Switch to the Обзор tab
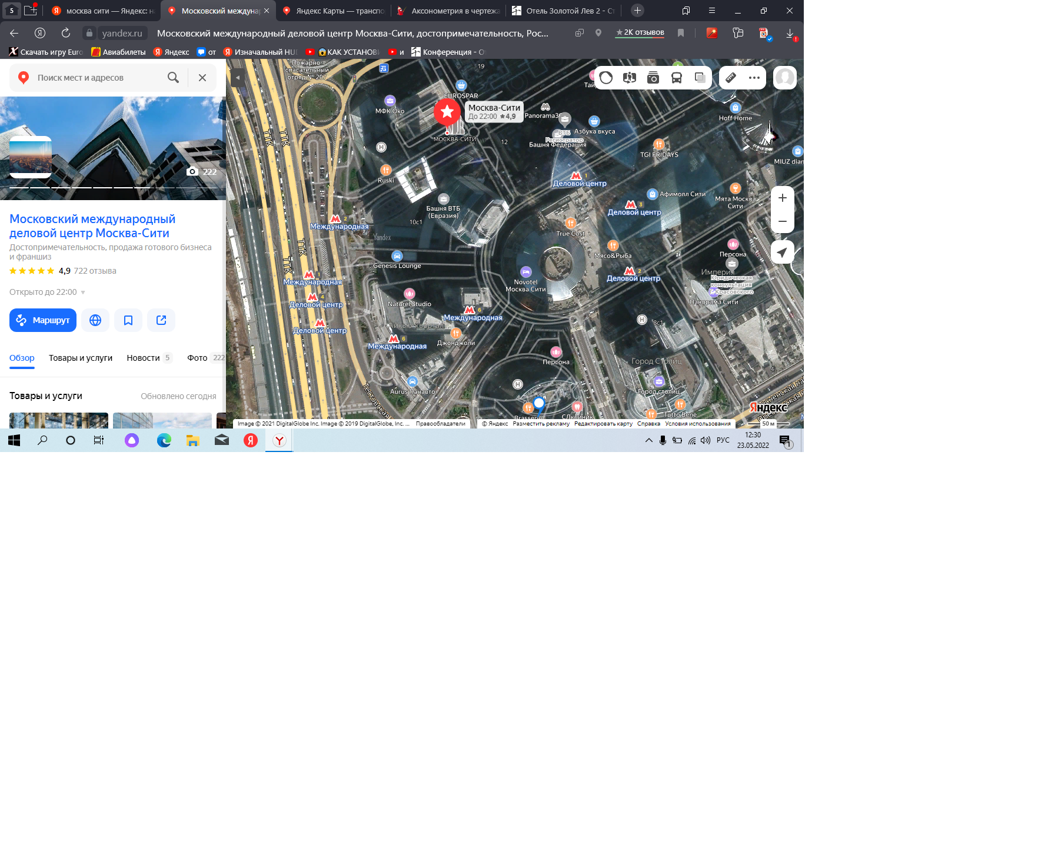The width and height of the screenshot is (1058, 847). [22, 358]
